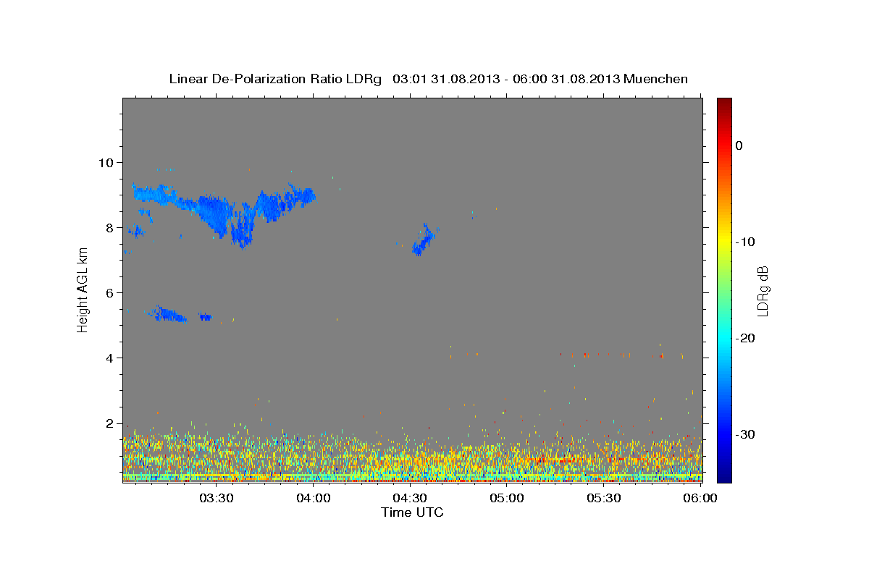Screen dimensions: 869x579
Task: Click the height tick label '4'
Action: coord(112,358)
